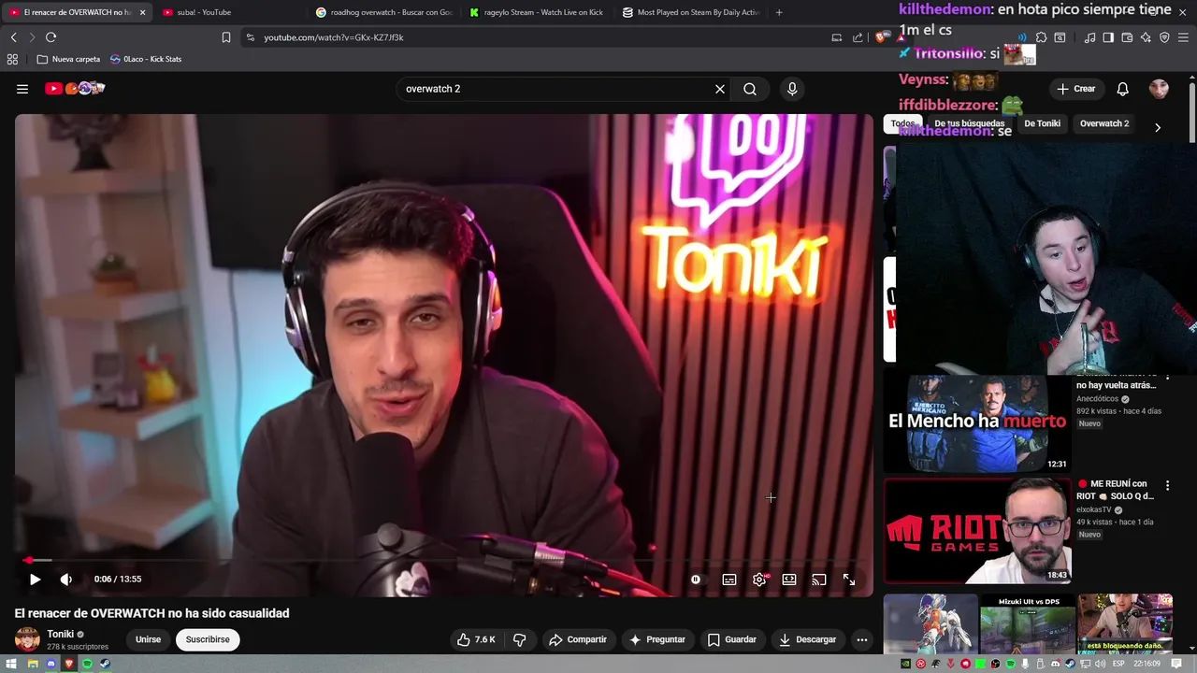Save the video with Guardar

pyautogui.click(x=732, y=639)
